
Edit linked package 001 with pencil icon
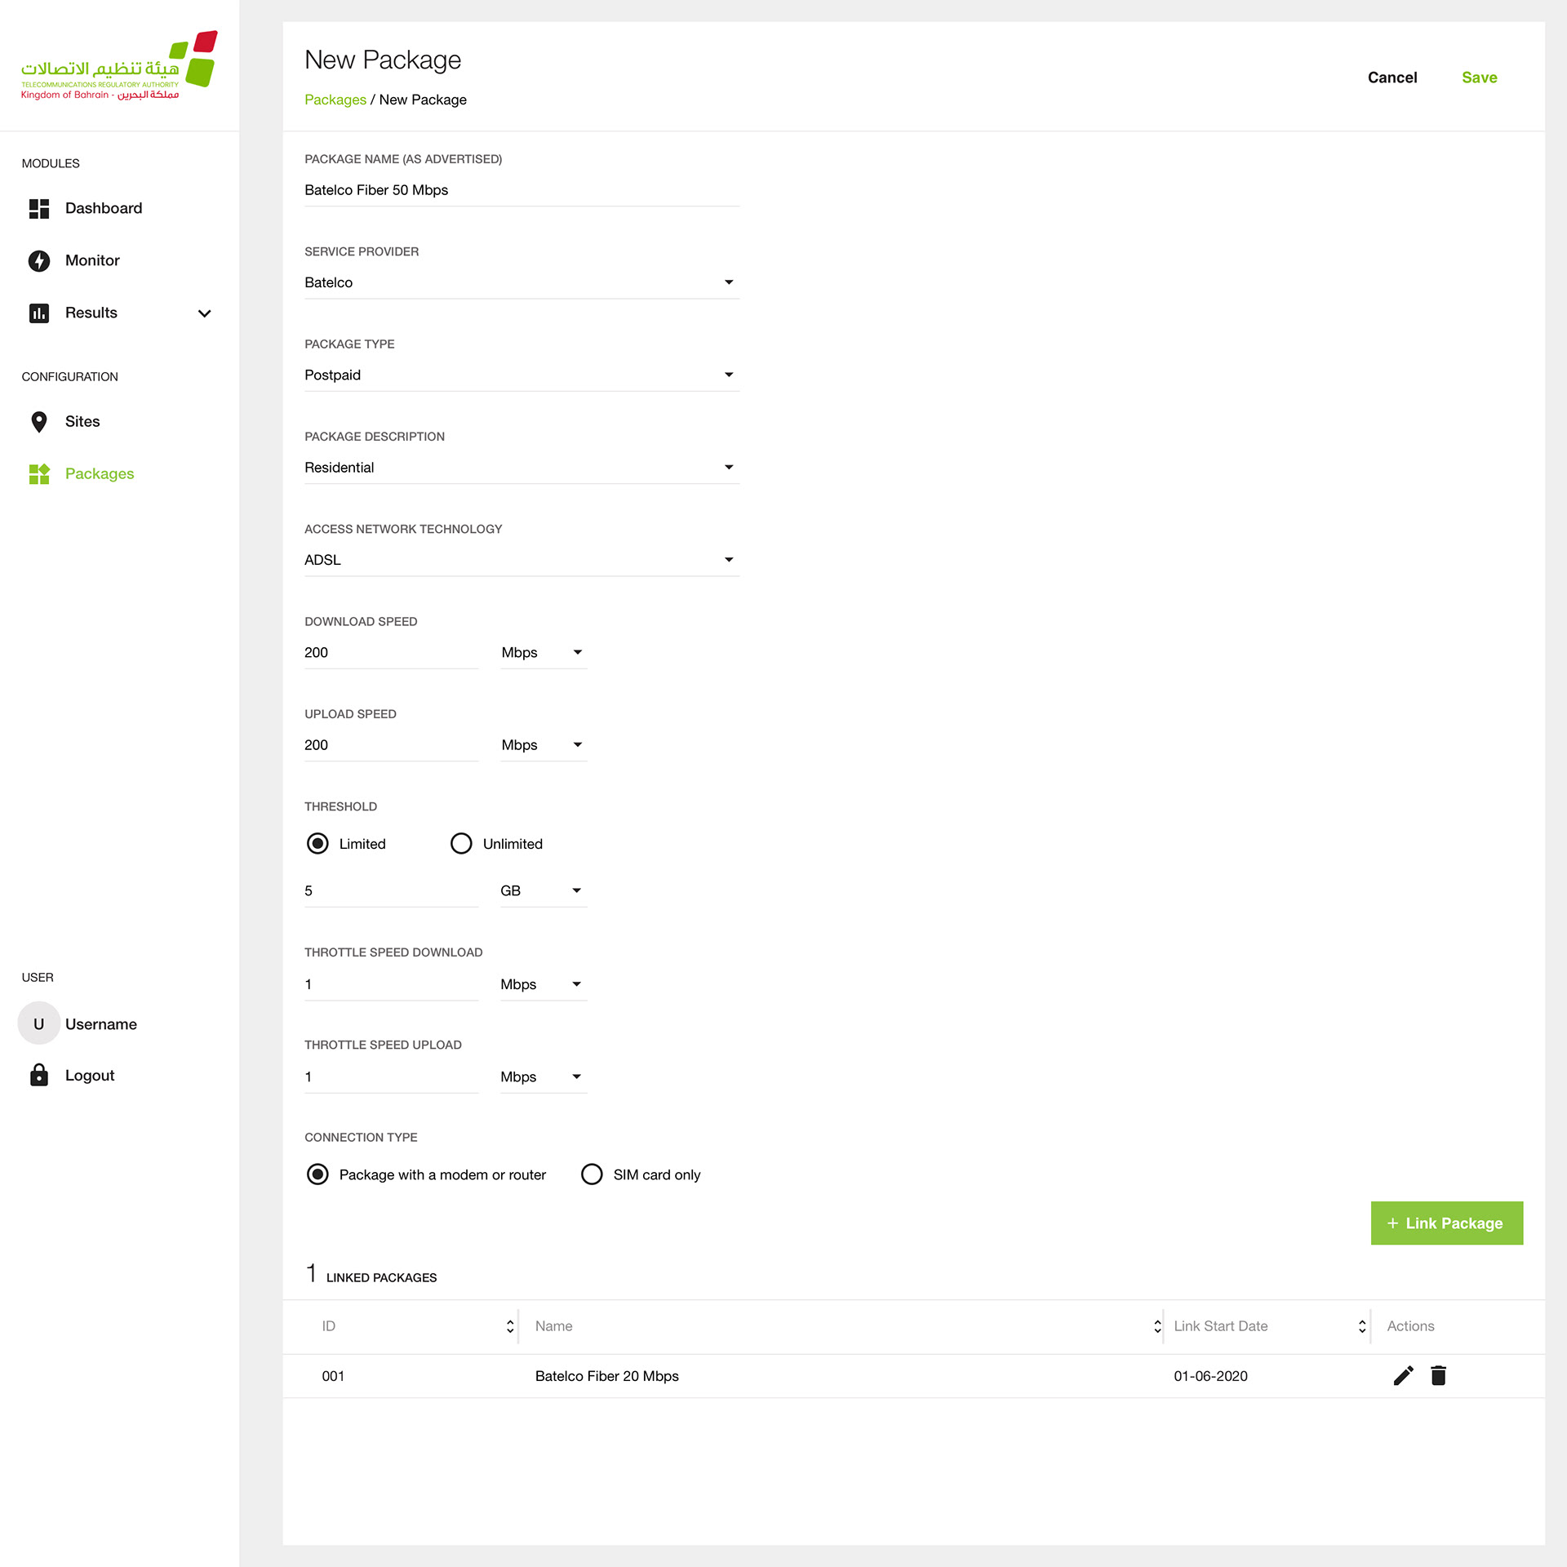click(x=1403, y=1375)
